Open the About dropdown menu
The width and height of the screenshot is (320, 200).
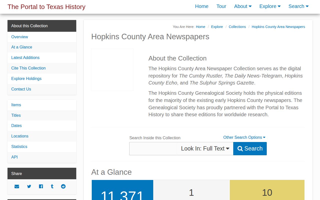(243, 6)
